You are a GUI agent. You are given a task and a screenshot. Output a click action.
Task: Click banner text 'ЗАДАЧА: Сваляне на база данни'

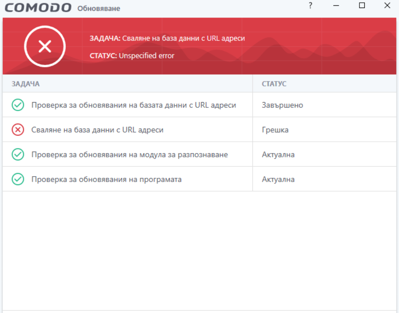[167, 38]
